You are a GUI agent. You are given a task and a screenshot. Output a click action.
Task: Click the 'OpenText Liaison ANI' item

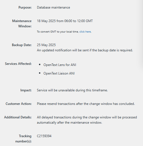coord(59,73)
